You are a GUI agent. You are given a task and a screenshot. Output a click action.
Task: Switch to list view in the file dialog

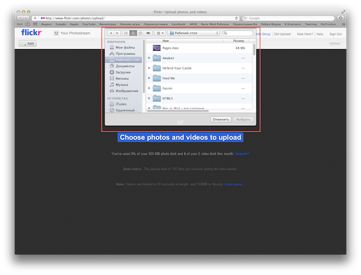click(133, 33)
